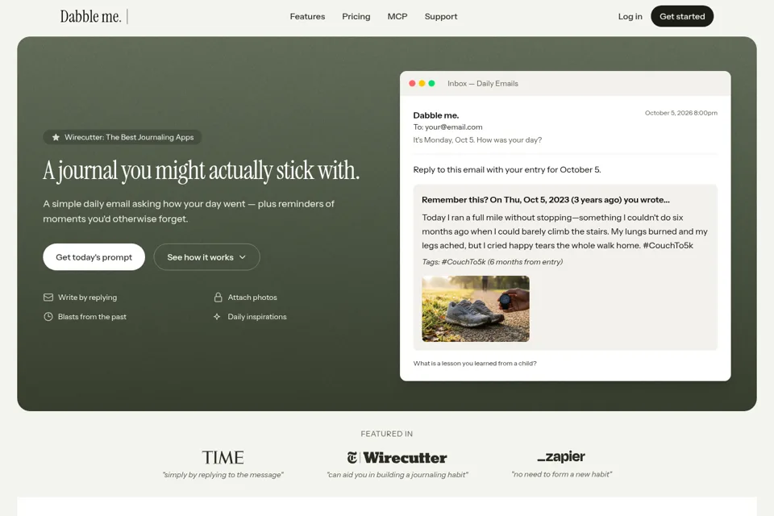
Task: Select the Daily inspirations text
Action: click(257, 317)
